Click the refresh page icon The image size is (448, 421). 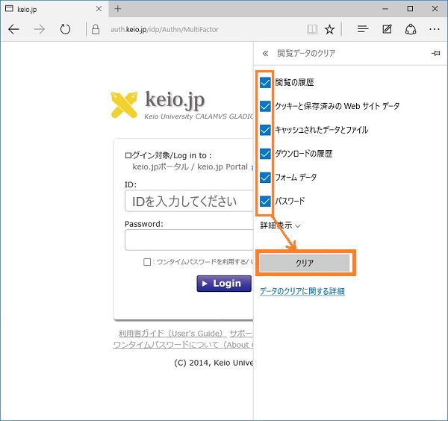tap(65, 30)
